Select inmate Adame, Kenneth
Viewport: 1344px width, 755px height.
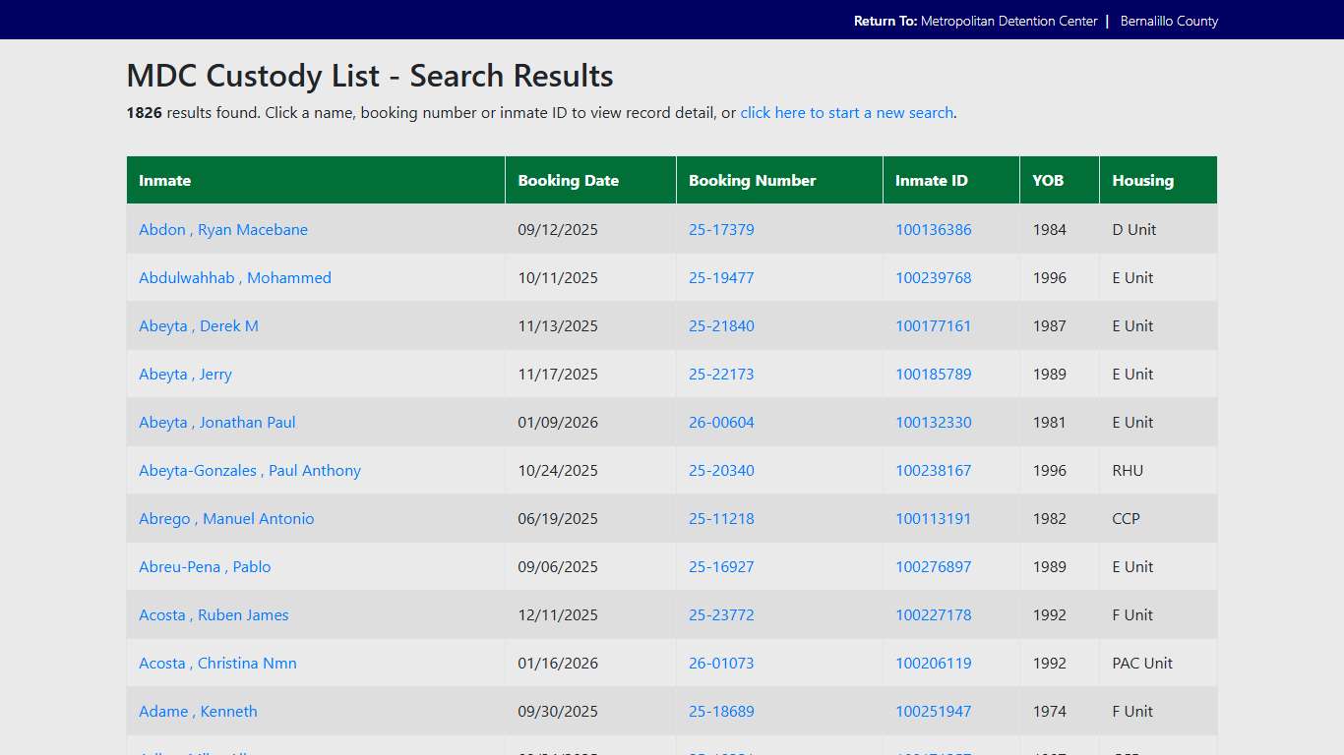pos(198,711)
